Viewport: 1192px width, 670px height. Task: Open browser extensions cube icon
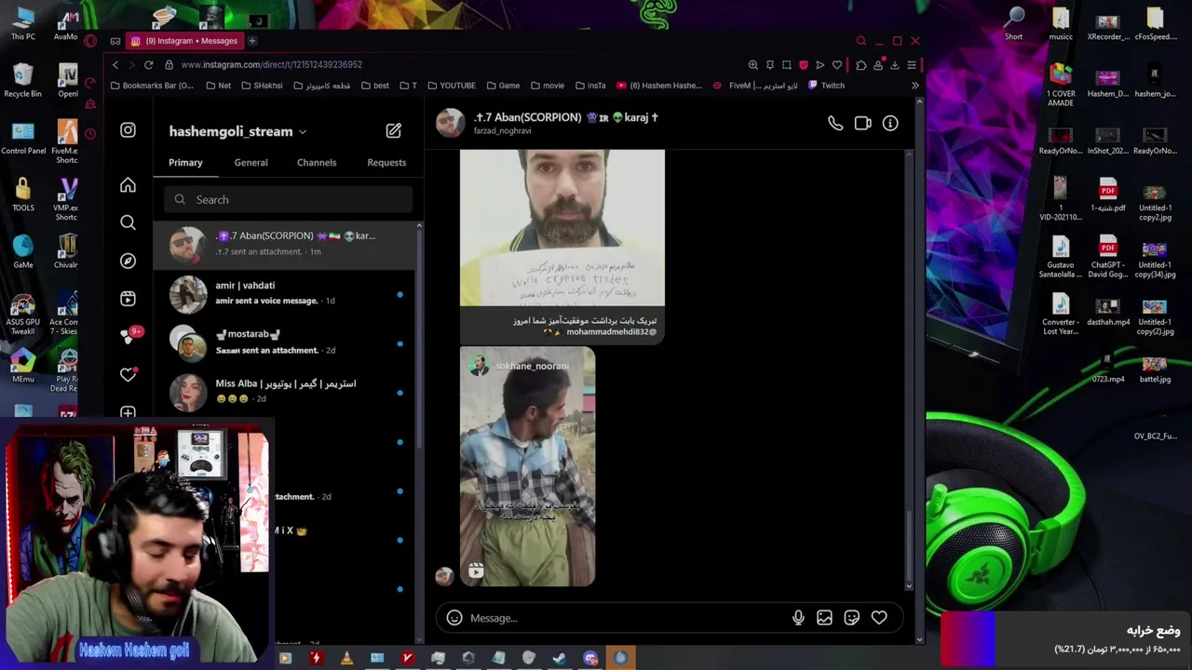coord(860,65)
